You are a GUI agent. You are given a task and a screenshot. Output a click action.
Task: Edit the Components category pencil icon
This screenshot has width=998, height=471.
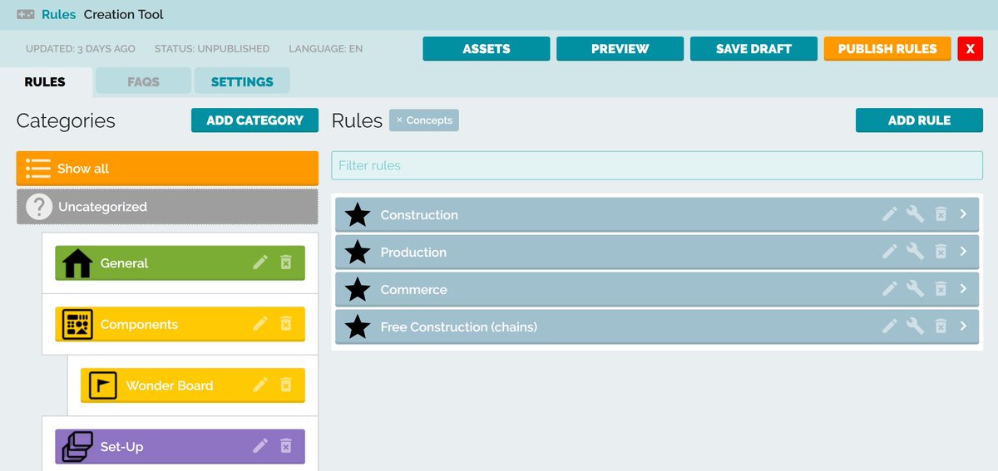coord(260,323)
